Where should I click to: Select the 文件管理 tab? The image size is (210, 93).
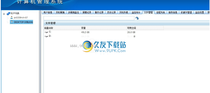[x=148, y=12]
